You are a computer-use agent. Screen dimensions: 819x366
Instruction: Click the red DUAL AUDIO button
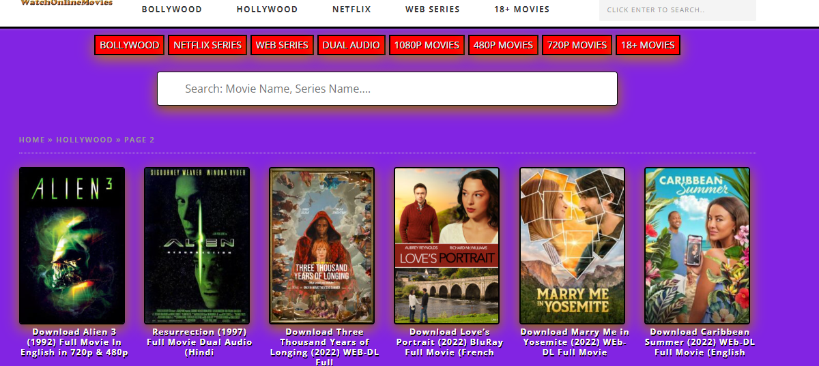(351, 45)
